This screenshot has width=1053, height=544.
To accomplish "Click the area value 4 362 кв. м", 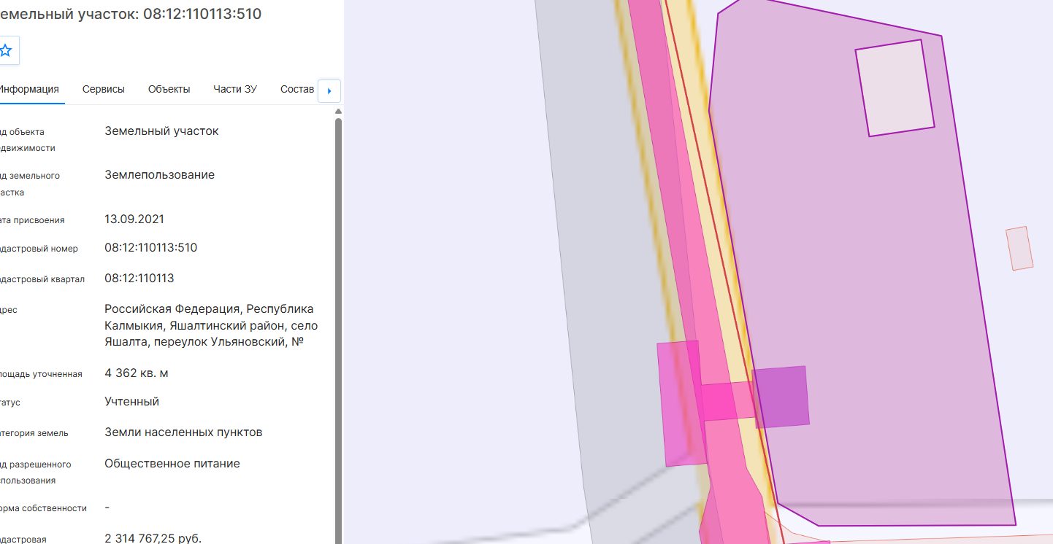I will point(137,373).
